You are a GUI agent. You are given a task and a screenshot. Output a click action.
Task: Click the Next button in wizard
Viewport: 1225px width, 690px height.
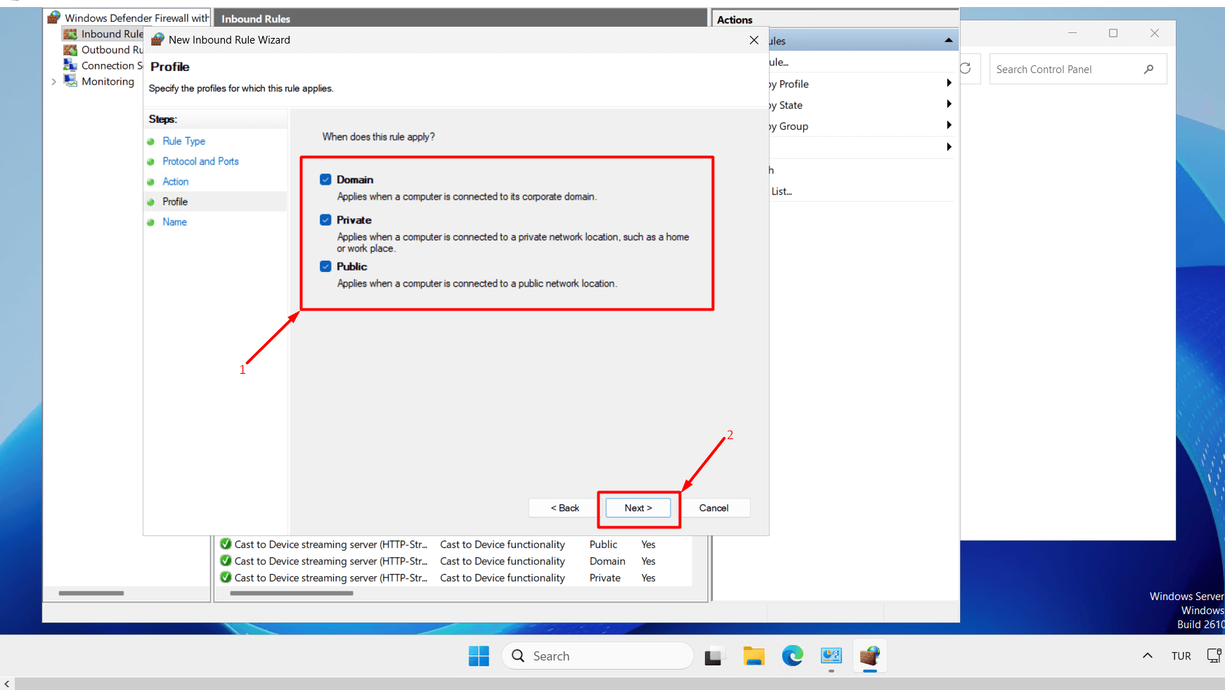coord(638,508)
